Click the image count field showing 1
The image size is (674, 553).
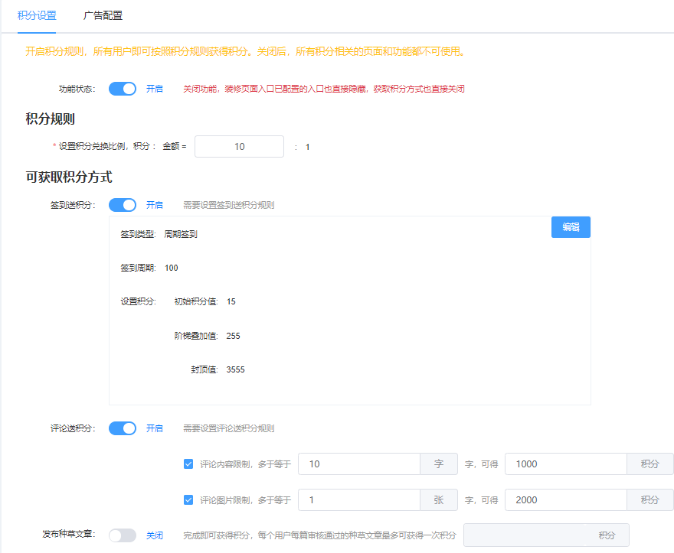(358, 500)
